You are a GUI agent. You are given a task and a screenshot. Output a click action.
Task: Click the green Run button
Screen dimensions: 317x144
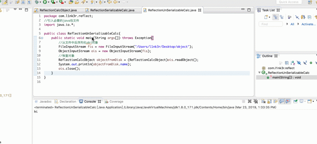[45, 2]
